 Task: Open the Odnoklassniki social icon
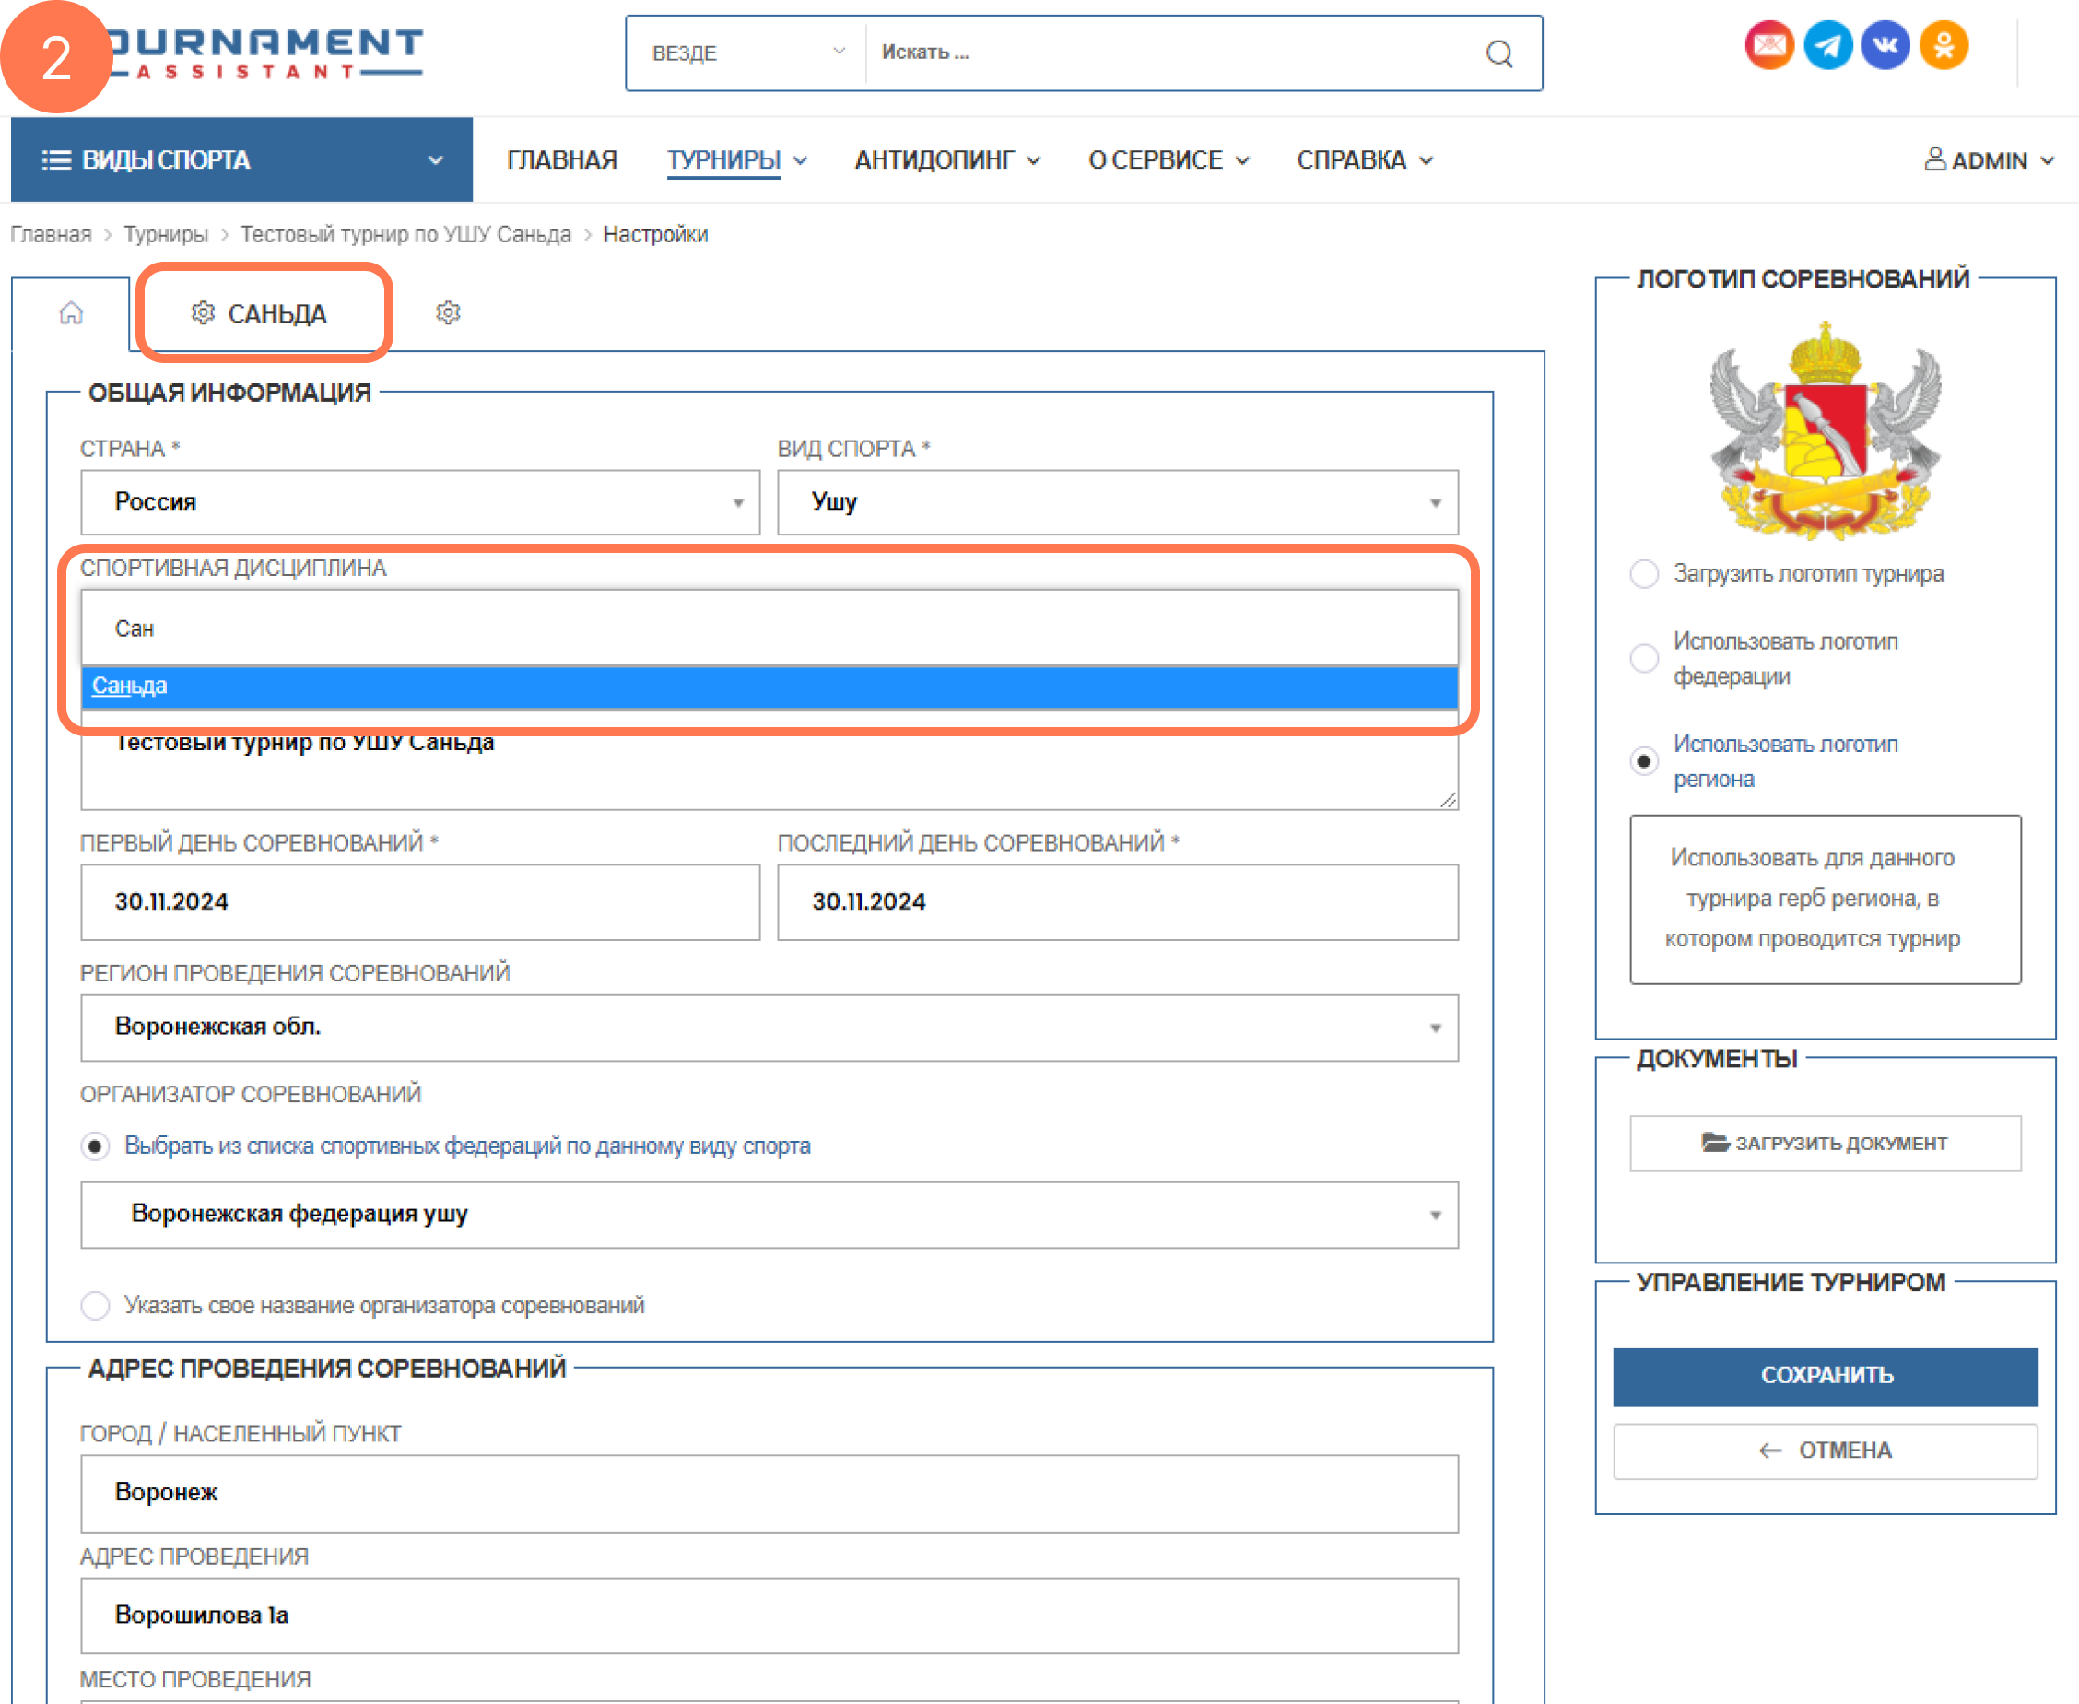(x=1943, y=45)
